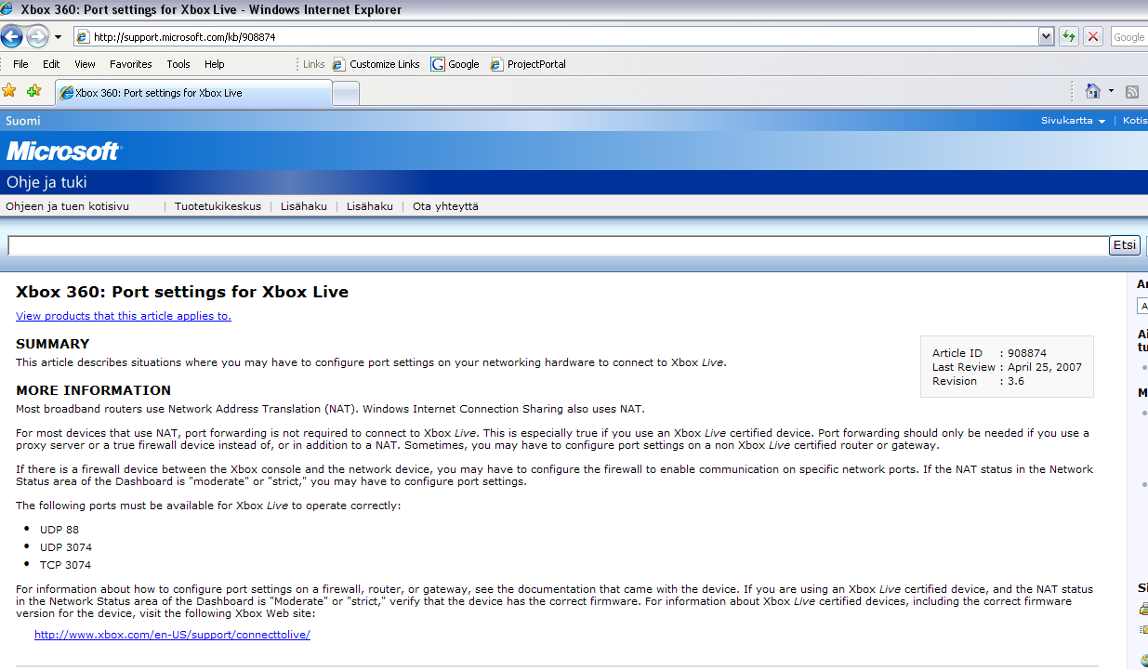Viewport: 1148px width, 670px height.
Task: Select the Xbox 360 Port settings tab
Action: (193, 93)
